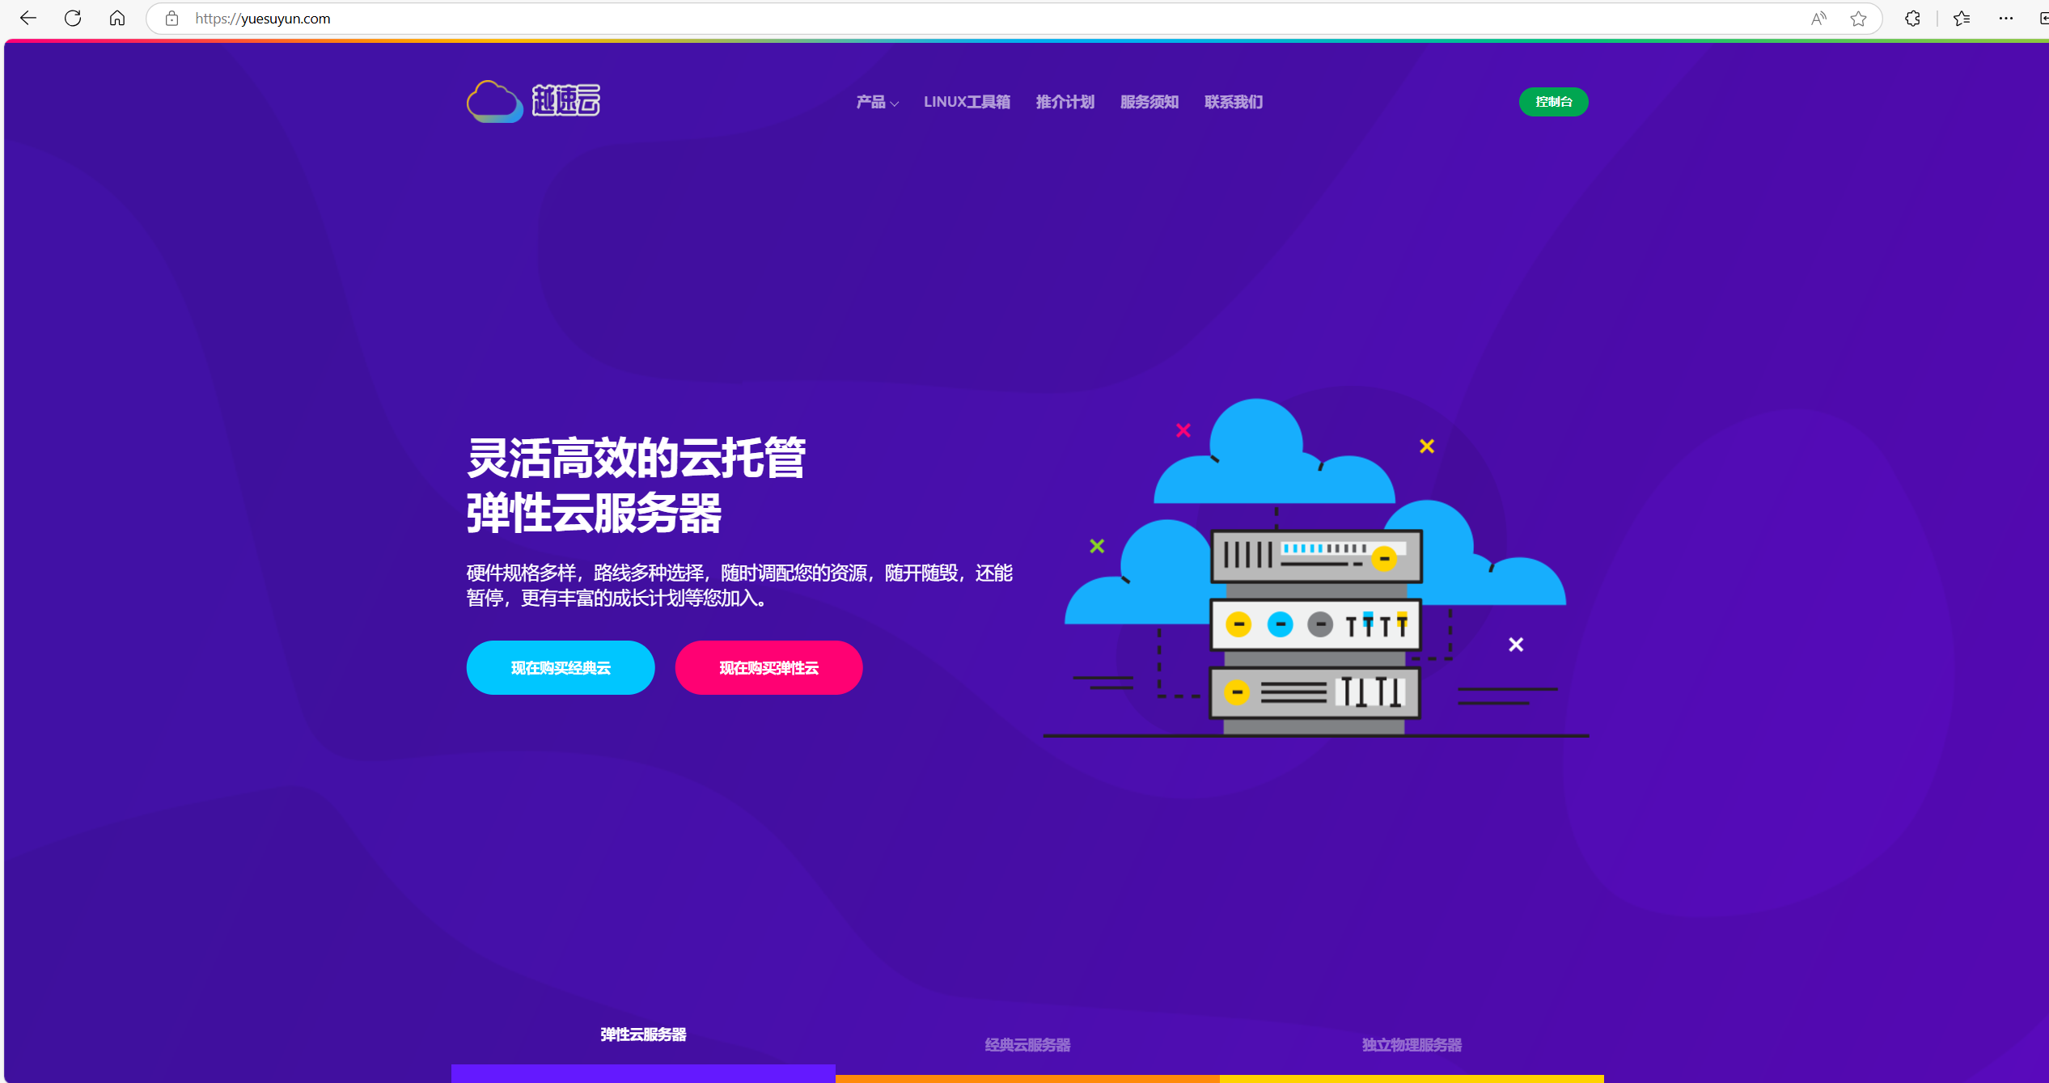The height and width of the screenshot is (1083, 2049).
Task: Click the LINUX工具箱 navigation item
Action: [x=970, y=102]
